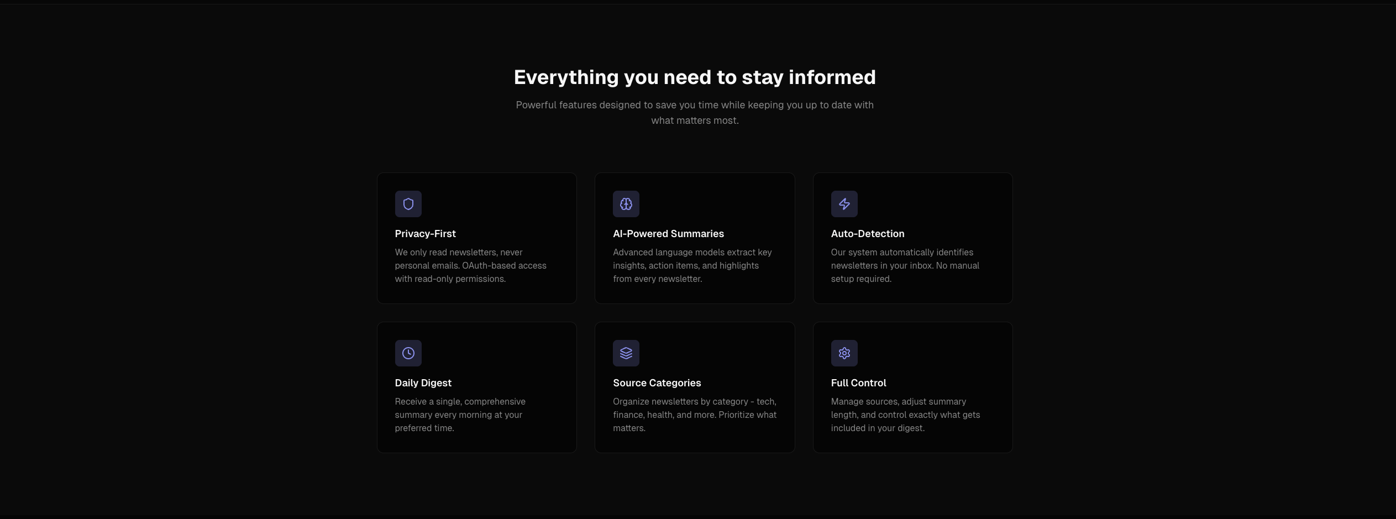Image resolution: width=1396 pixels, height=519 pixels.
Task: Click the AI-Powered Summaries heading
Action: 668,233
